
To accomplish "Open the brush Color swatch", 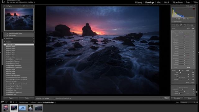I will (x=188, y=68).
